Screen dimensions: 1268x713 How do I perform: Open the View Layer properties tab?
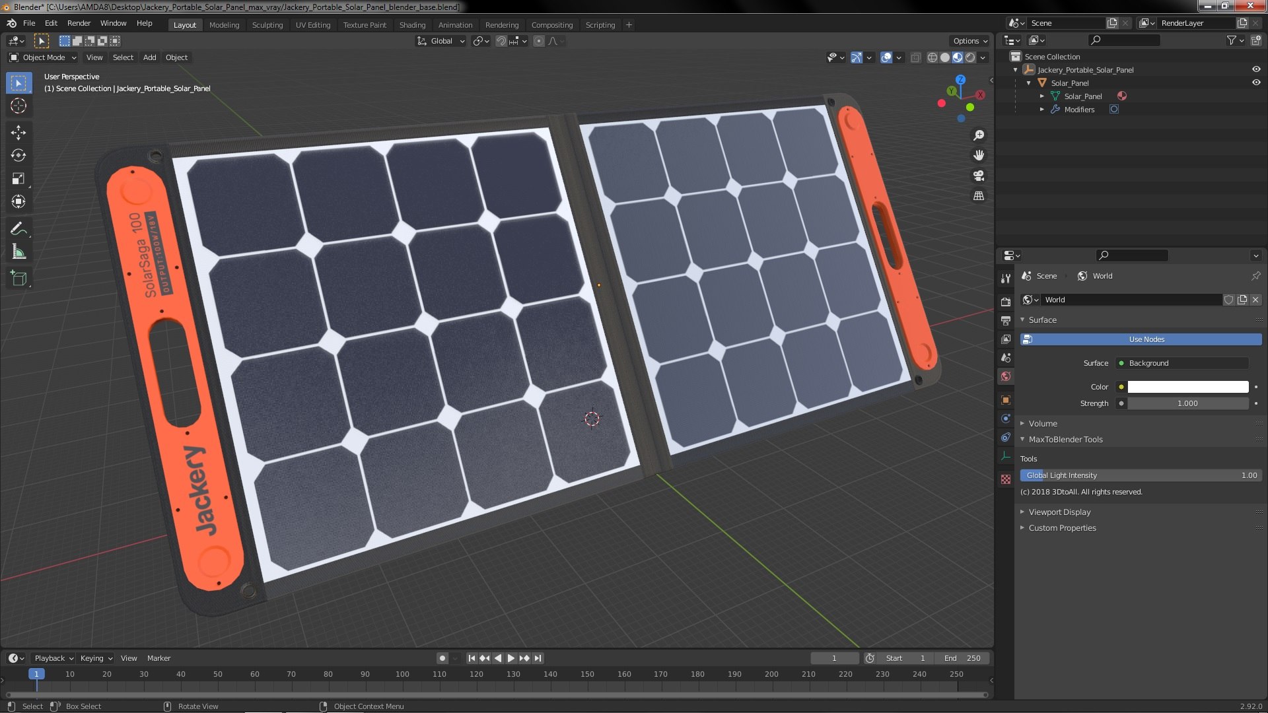[x=1005, y=339]
